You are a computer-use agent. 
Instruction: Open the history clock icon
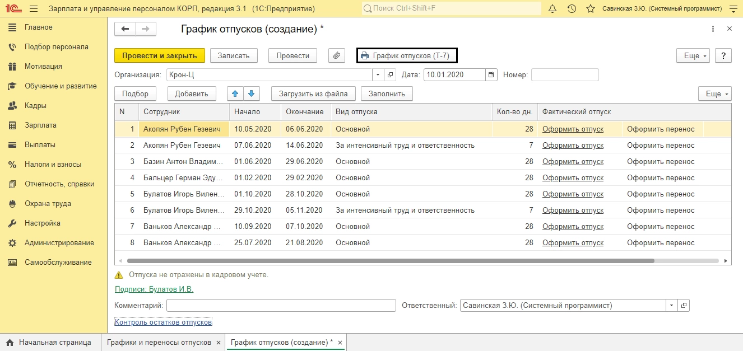point(572,9)
